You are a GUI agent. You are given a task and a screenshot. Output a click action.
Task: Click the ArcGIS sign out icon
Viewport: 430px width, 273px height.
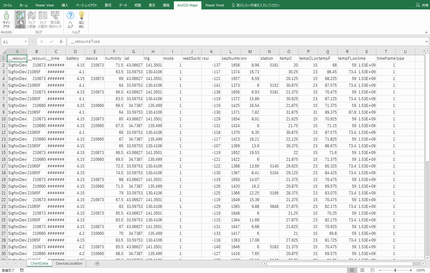click(6, 19)
